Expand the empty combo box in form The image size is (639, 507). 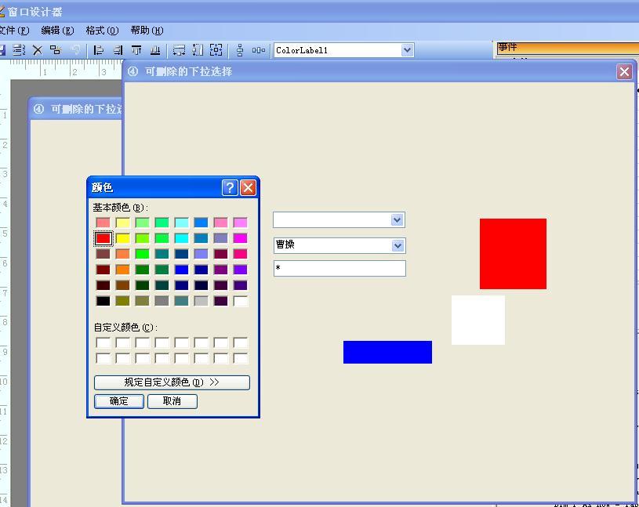point(398,220)
